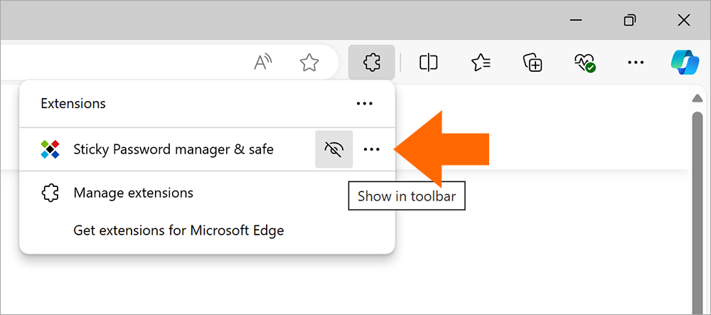
Task: Select Sticky Password manager & safe entry
Action: point(173,149)
